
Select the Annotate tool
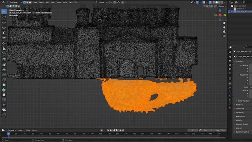click(4, 43)
